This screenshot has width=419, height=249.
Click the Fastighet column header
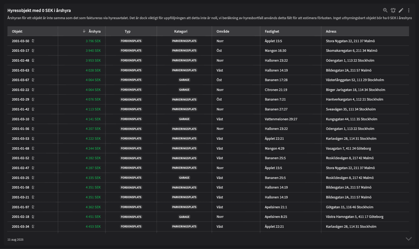[272, 31]
